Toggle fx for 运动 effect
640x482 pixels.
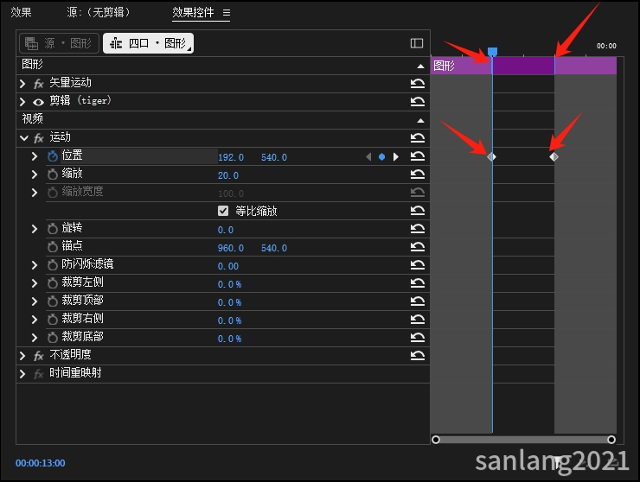38,139
